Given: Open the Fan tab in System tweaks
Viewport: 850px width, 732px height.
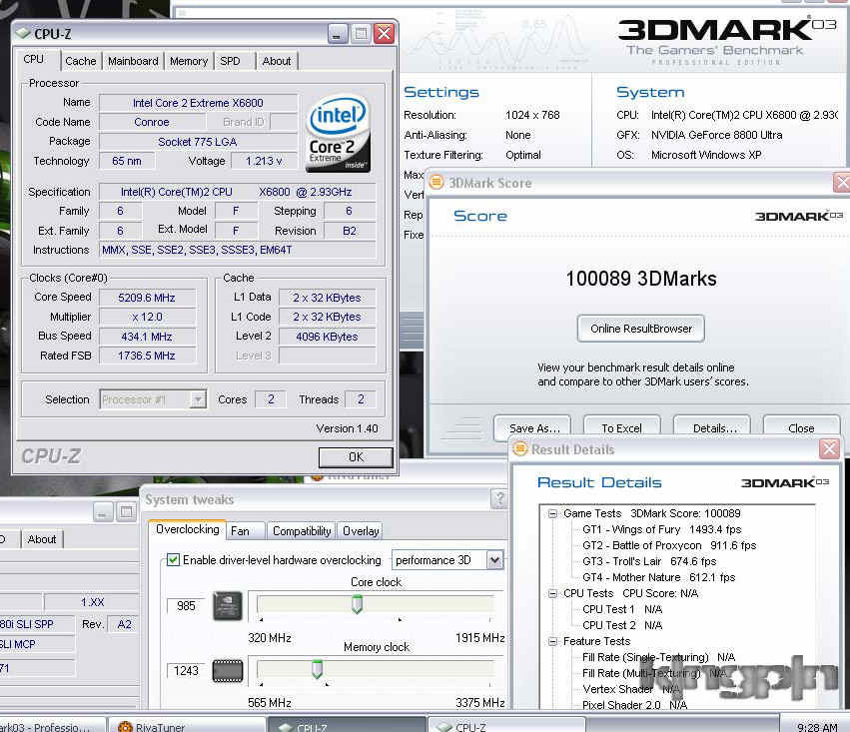Looking at the screenshot, I should click(x=240, y=531).
